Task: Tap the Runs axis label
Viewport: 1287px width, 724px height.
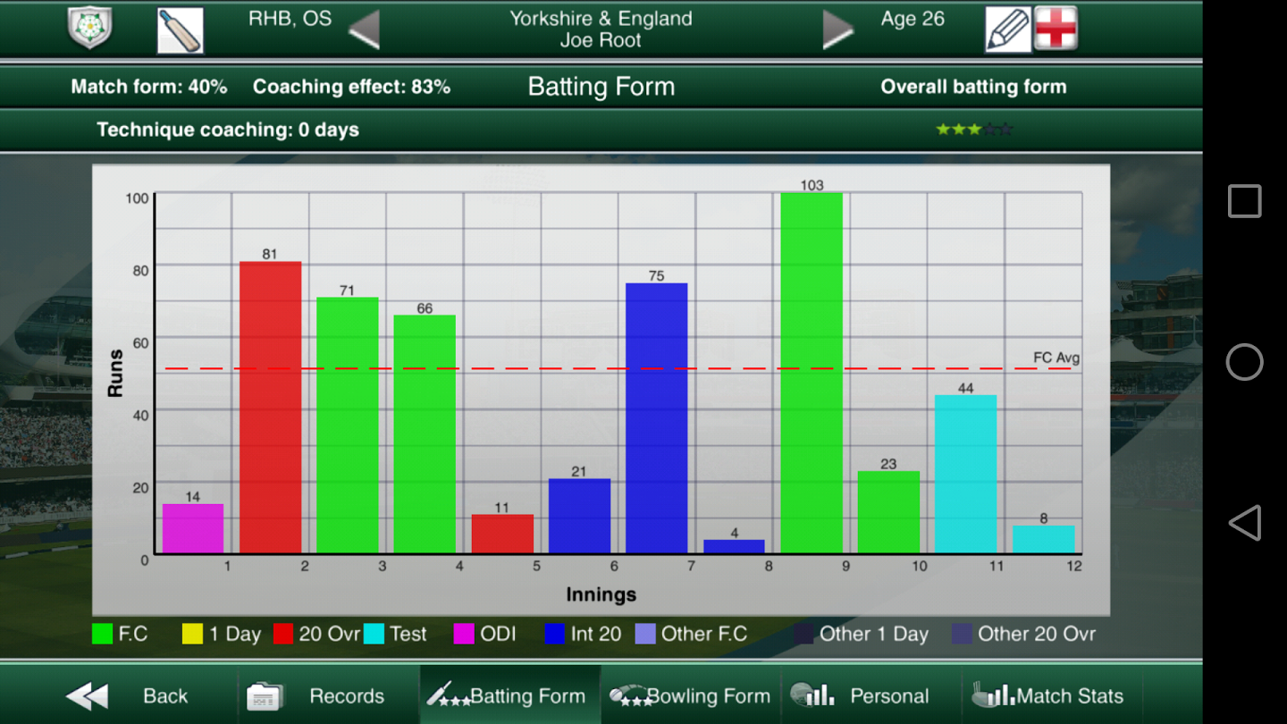Action: click(x=115, y=374)
